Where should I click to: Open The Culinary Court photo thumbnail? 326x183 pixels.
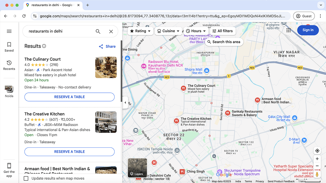point(106,67)
